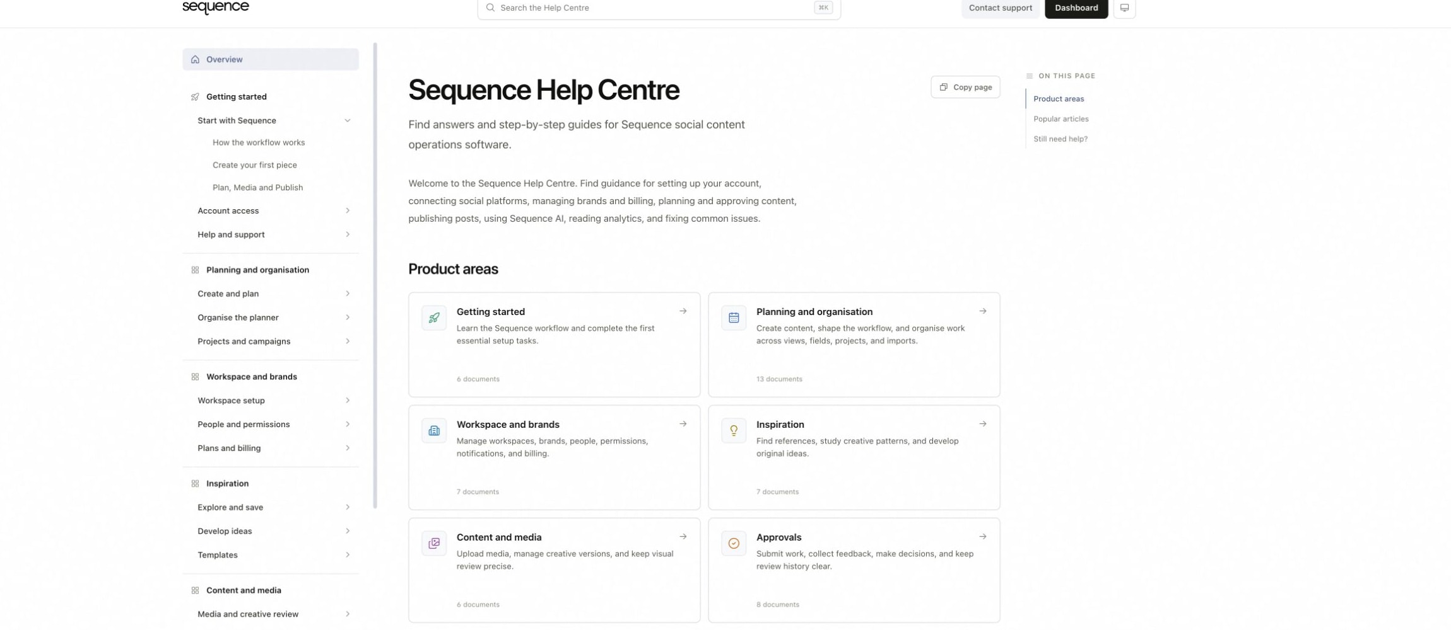Toggle the theme monitor icon button

(x=1124, y=8)
